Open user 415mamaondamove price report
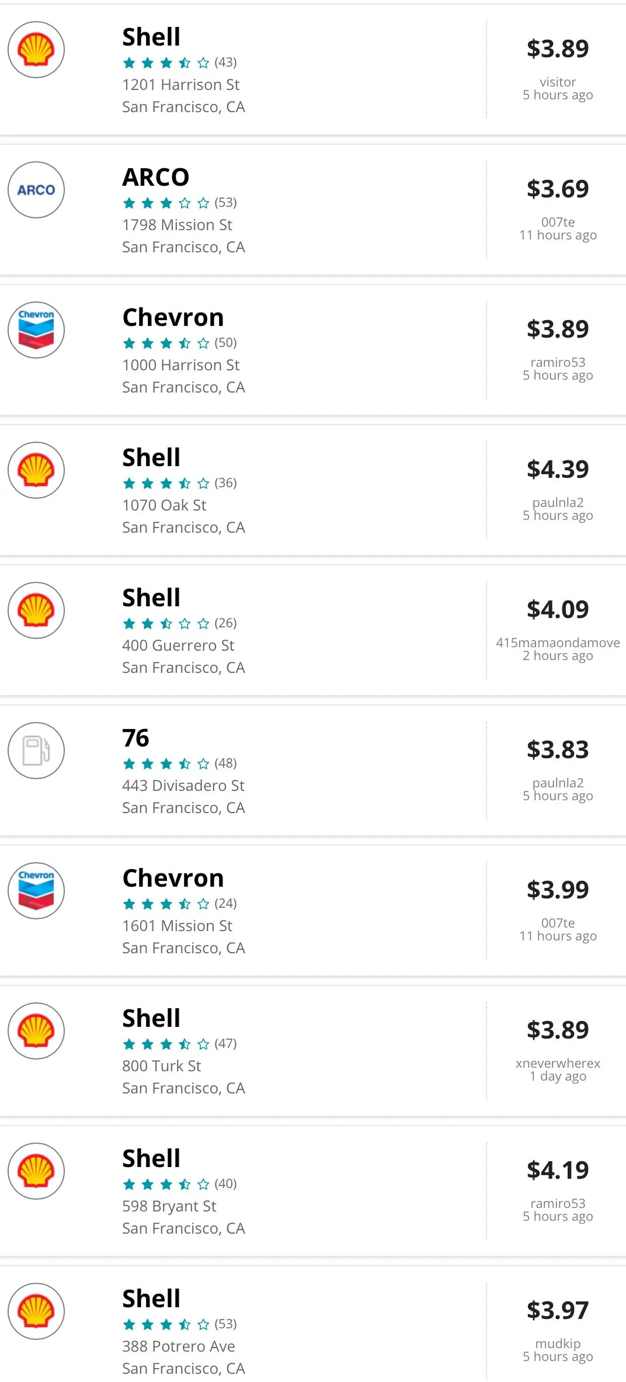Viewport: 626px width, 1382px height. (558, 643)
